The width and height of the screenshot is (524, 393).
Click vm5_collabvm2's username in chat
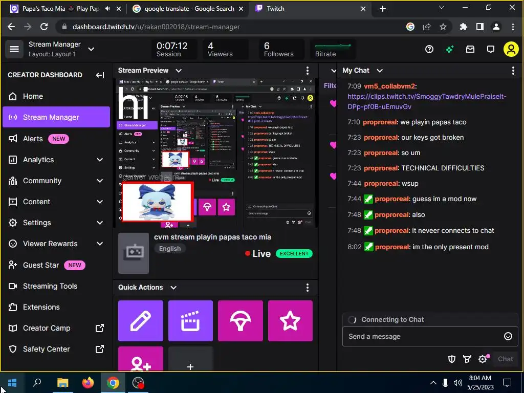(x=389, y=86)
